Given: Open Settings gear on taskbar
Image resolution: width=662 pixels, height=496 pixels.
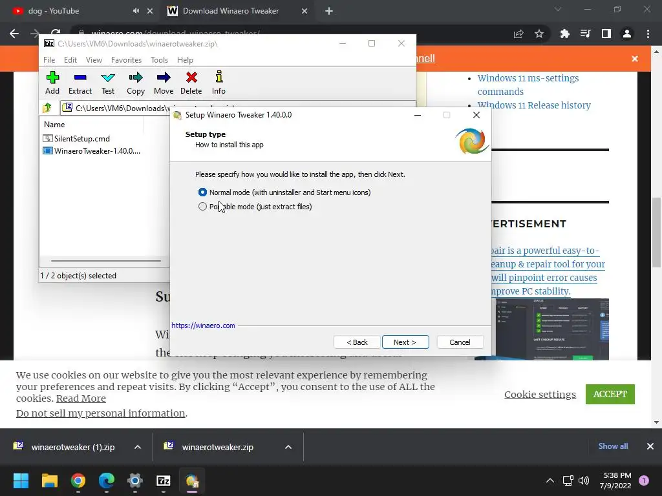Looking at the screenshot, I should (135, 480).
